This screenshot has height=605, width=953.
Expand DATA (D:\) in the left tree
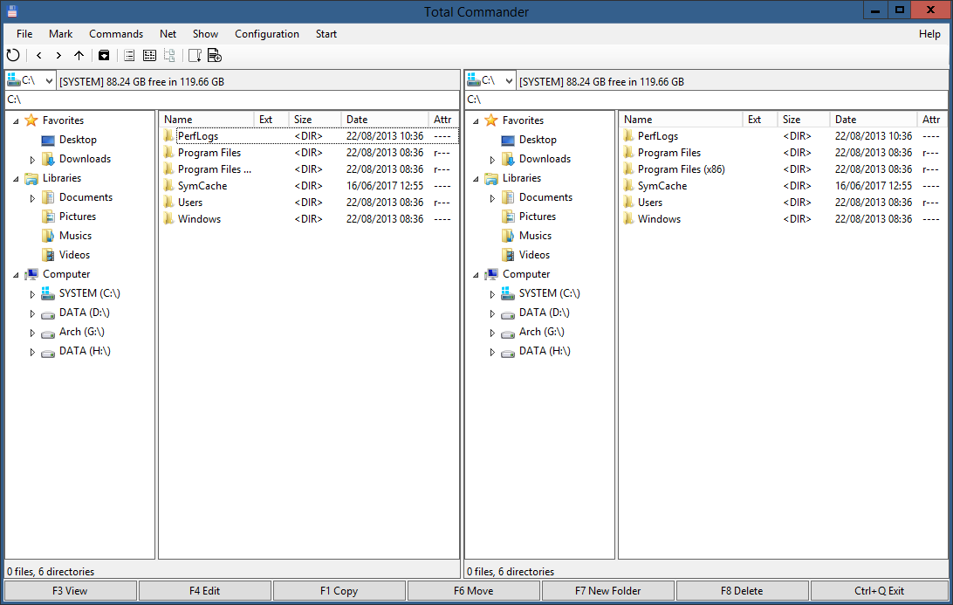(x=32, y=313)
